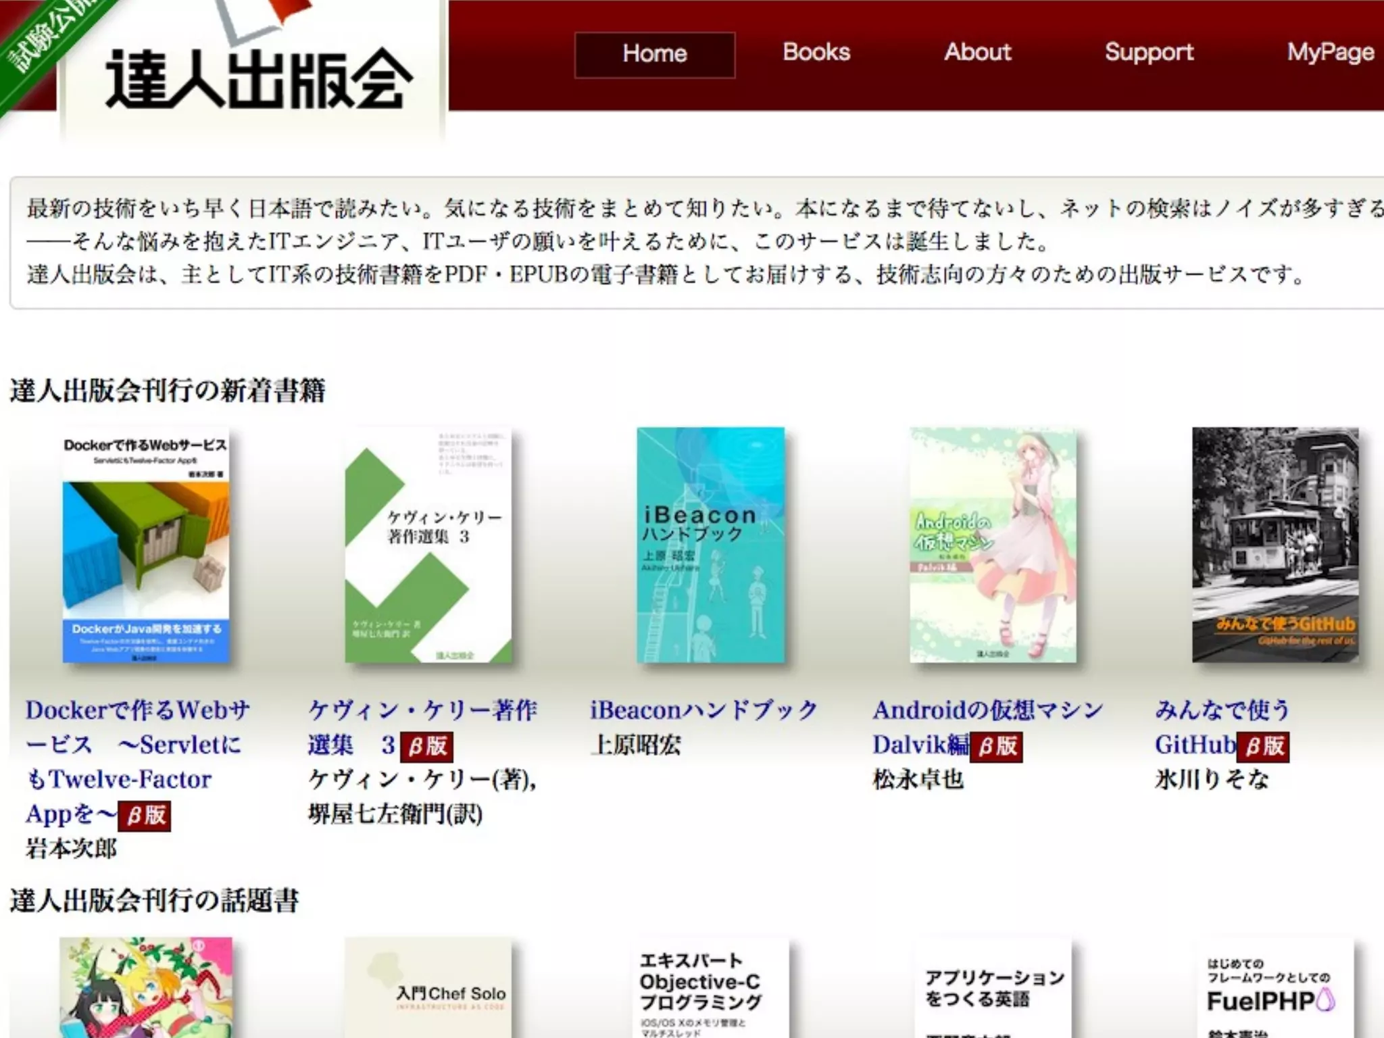
Task: Open the GitHub cable car cover
Action: click(1275, 545)
